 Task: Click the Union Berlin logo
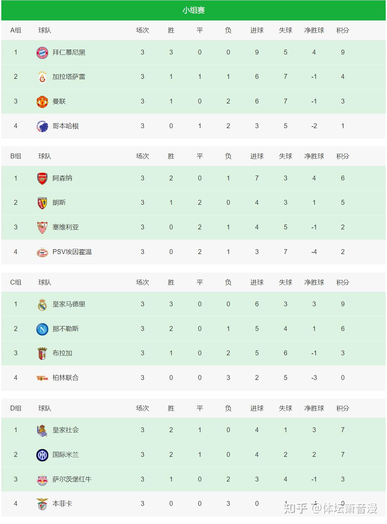(x=42, y=378)
